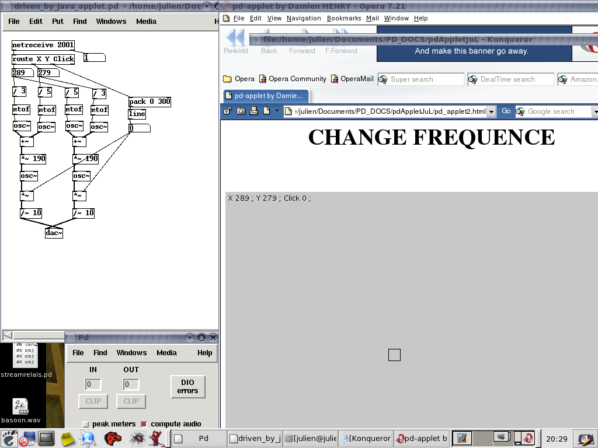The width and height of the screenshot is (598, 448).
Task: Toggle the box next to netreceive
Action: [93, 58]
